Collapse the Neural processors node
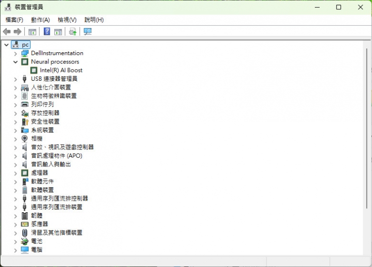 (15, 62)
